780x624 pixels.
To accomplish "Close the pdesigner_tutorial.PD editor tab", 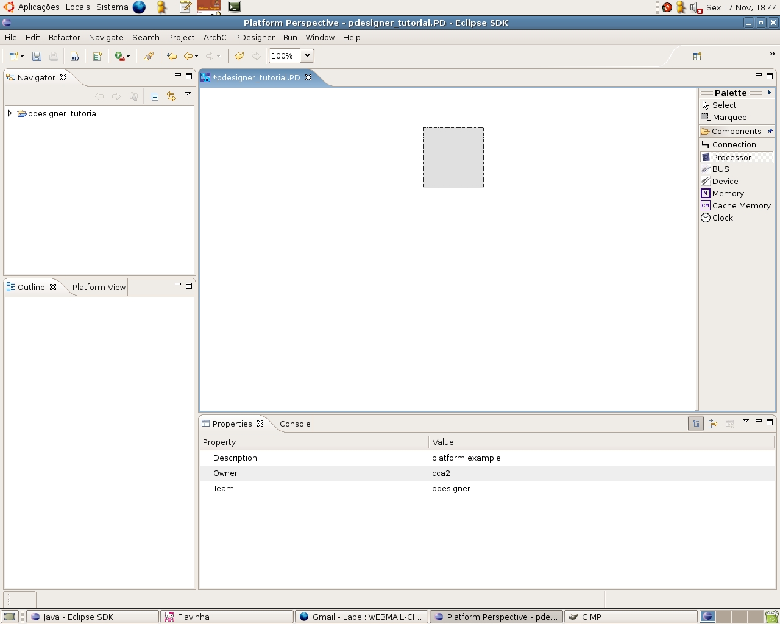I will click(x=308, y=77).
